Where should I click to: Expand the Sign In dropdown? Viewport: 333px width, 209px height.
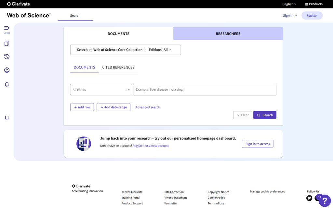(290, 16)
